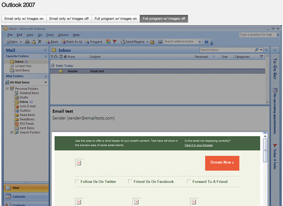This screenshot has height=206, width=283.
Task: Open the Tools menu
Action: click(x=50, y=35)
